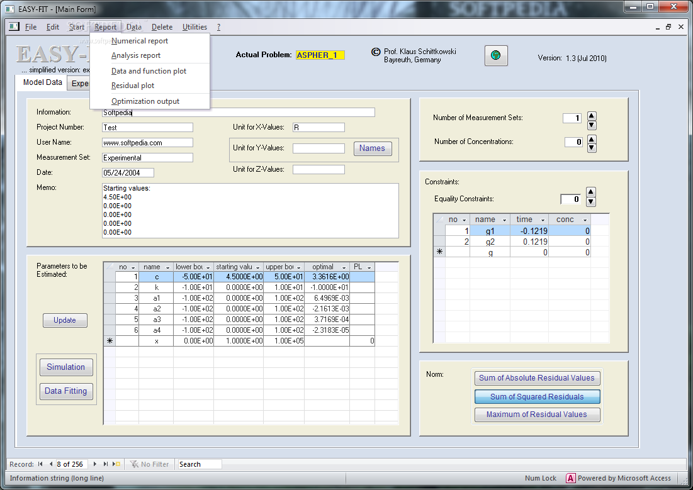Screen dimensions: 693x490
Task: Start Data Fitting button
Action: (x=66, y=391)
